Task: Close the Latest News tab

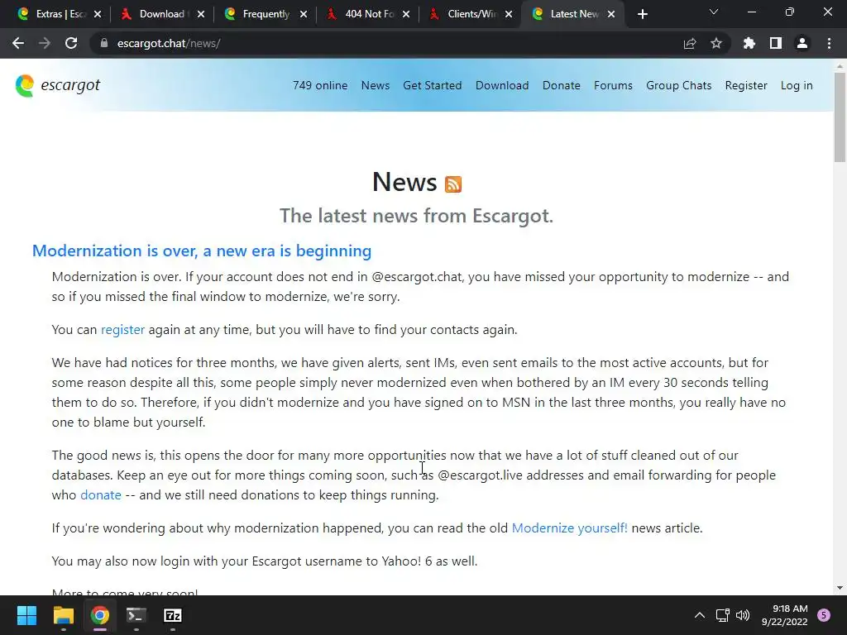Action: tap(611, 14)
